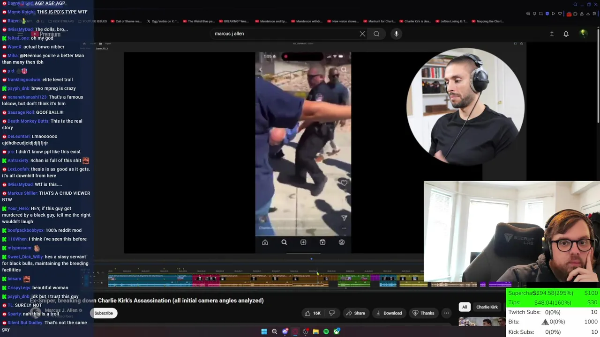Switch to the "New vision shows..." tab

click(x=343, y=21)
